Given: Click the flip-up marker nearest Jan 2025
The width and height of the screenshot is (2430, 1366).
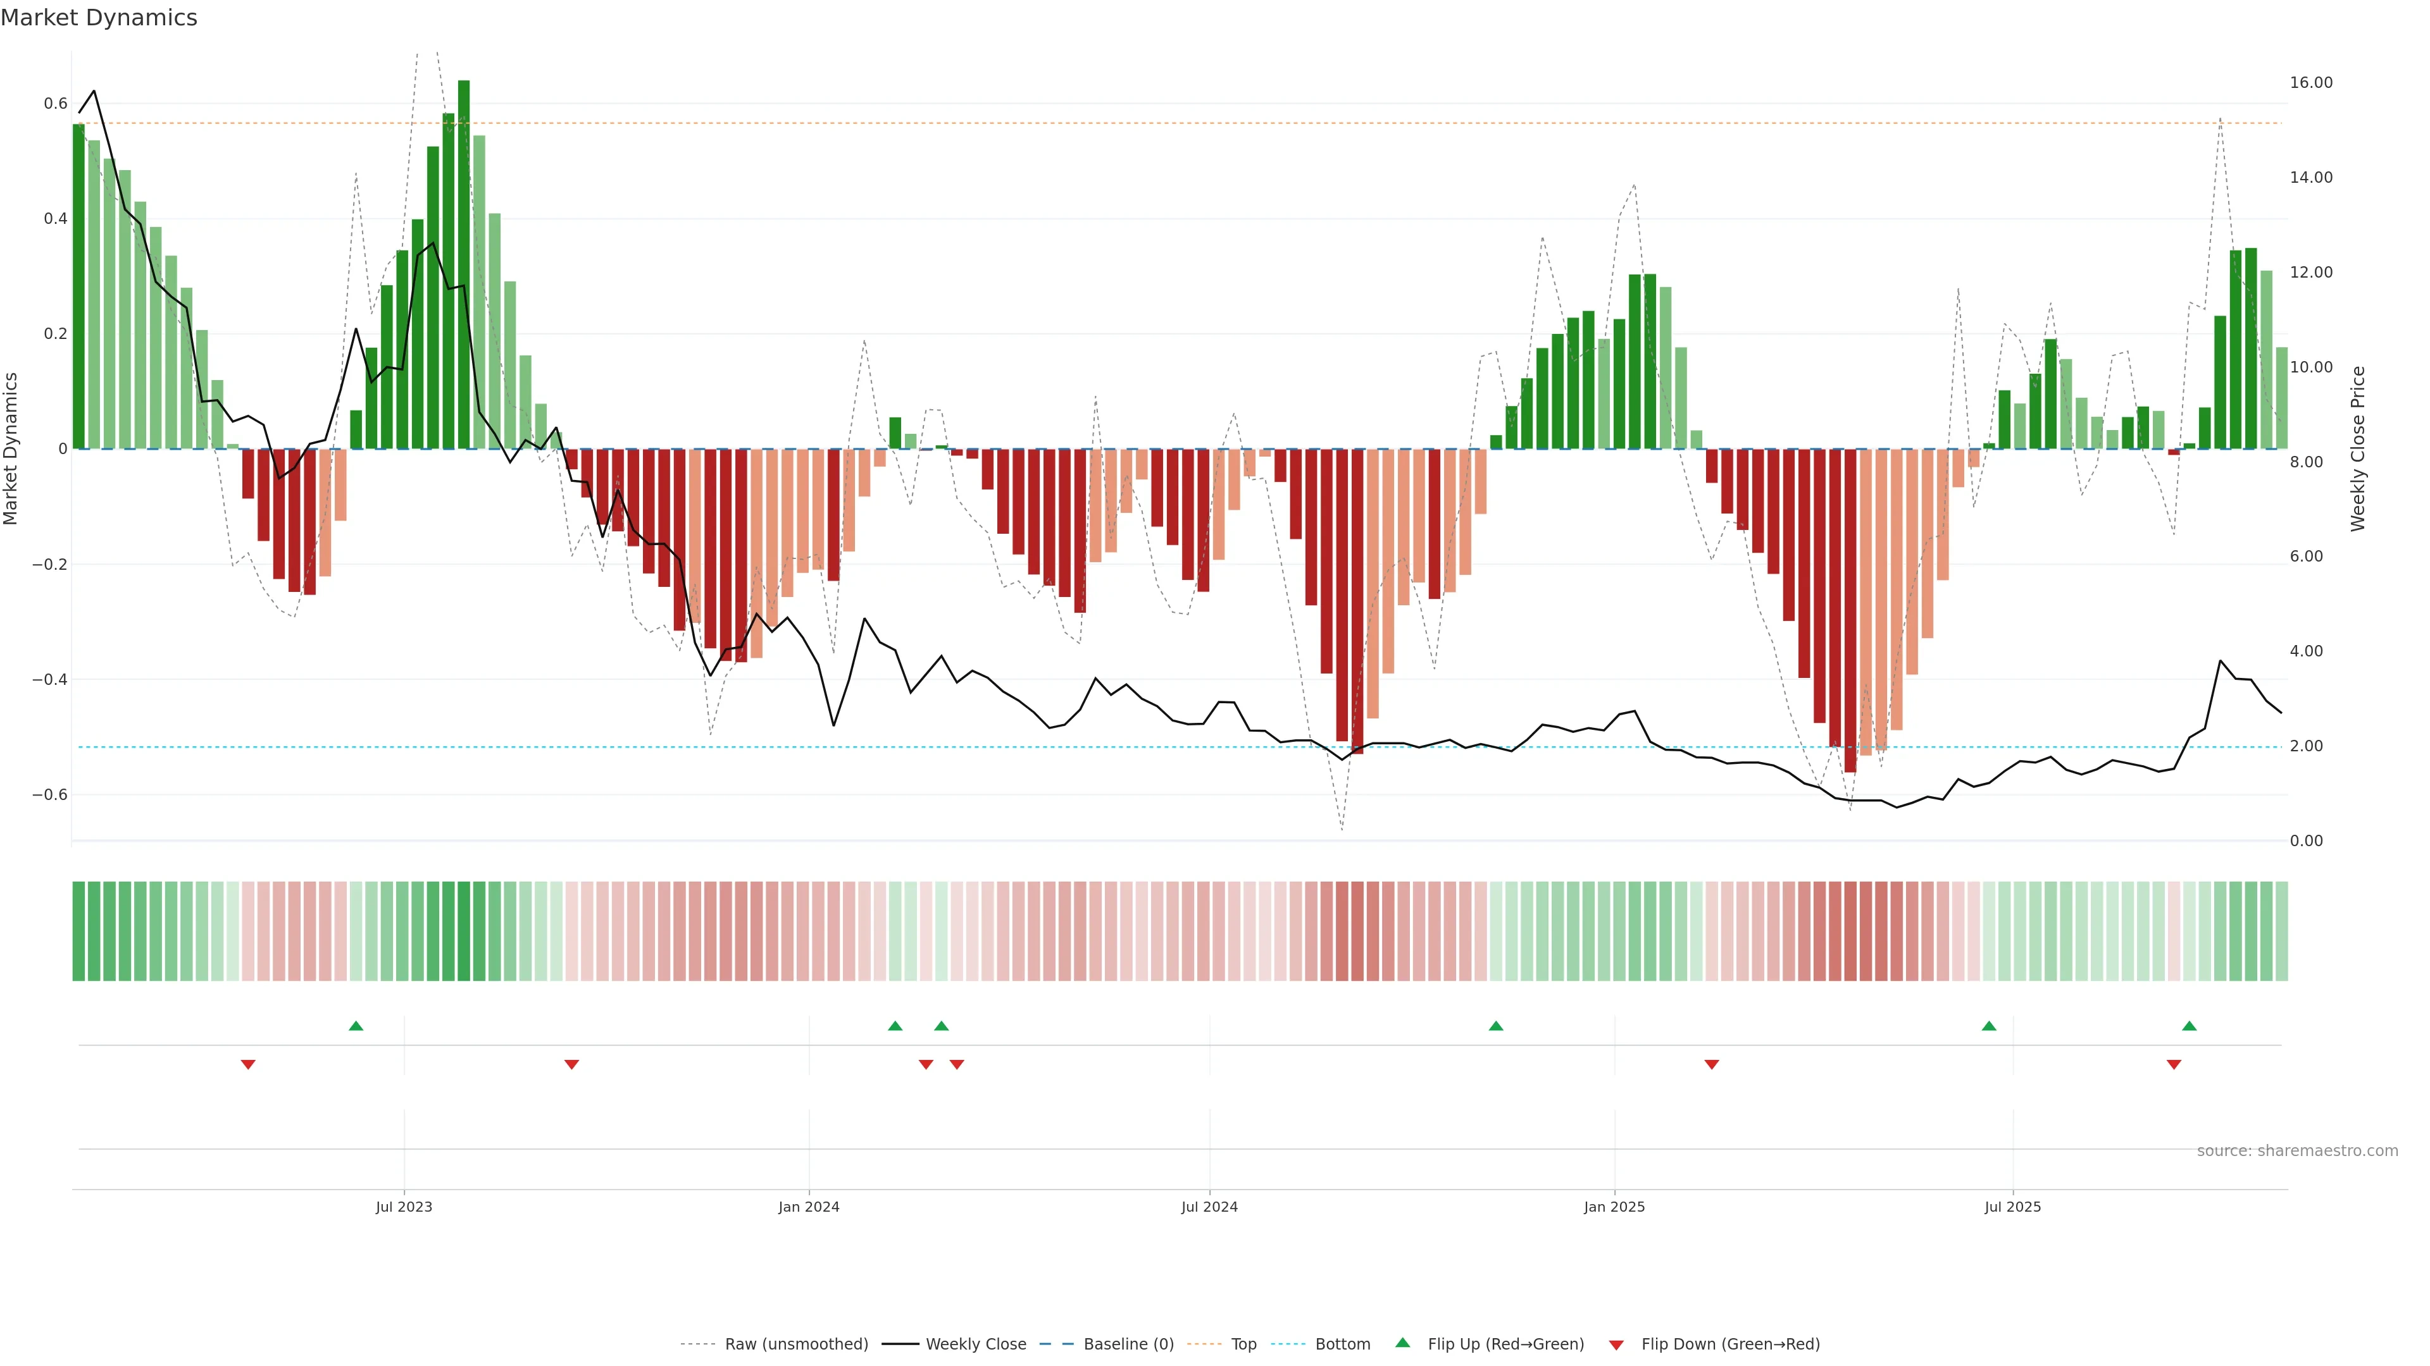Looking at the screenshot, I should (x=1495, y=1026).
